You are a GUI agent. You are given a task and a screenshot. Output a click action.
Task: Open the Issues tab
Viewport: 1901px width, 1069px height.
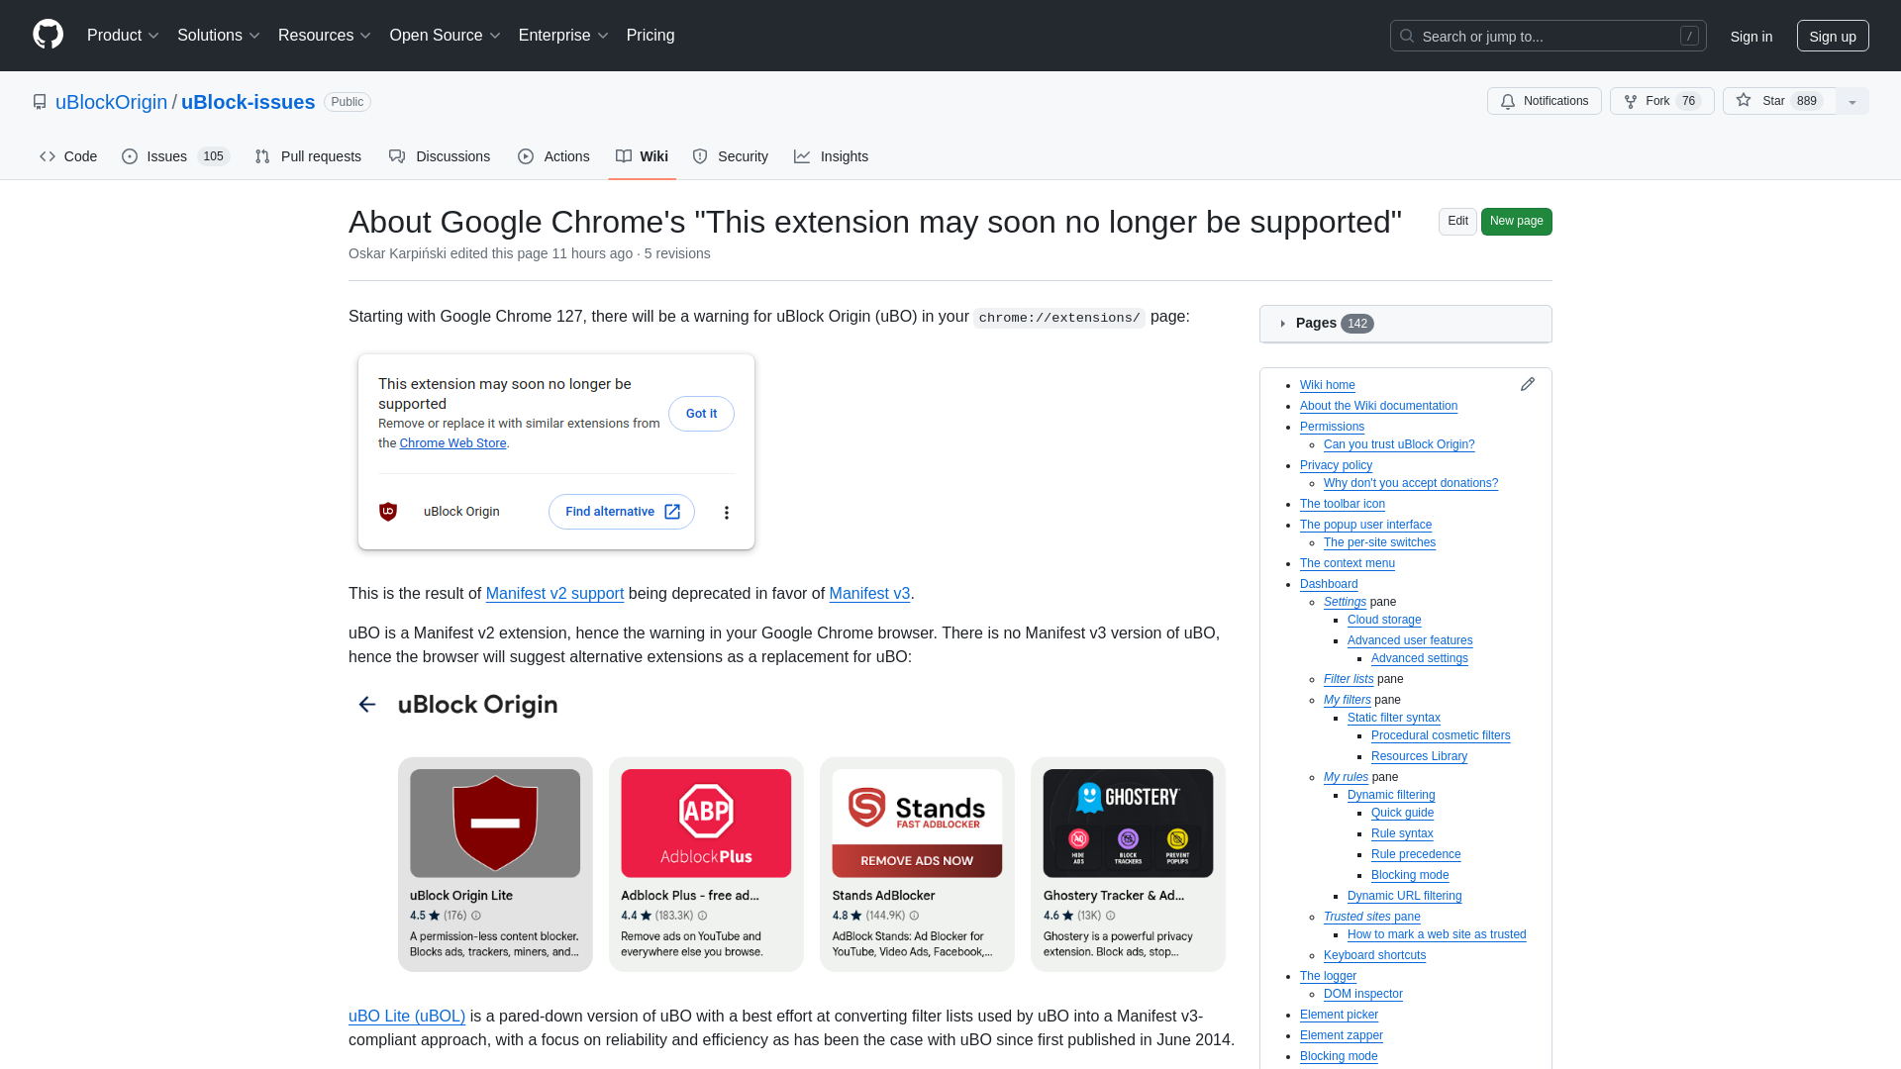point(176,156)
